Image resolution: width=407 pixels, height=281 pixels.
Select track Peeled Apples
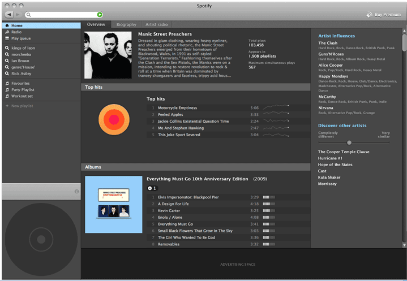point(229,115)
